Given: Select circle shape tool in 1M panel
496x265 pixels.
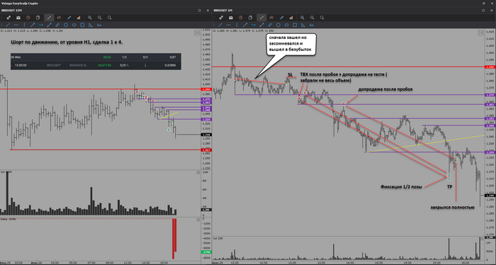Looking at the screenshot, I should 278,25.
